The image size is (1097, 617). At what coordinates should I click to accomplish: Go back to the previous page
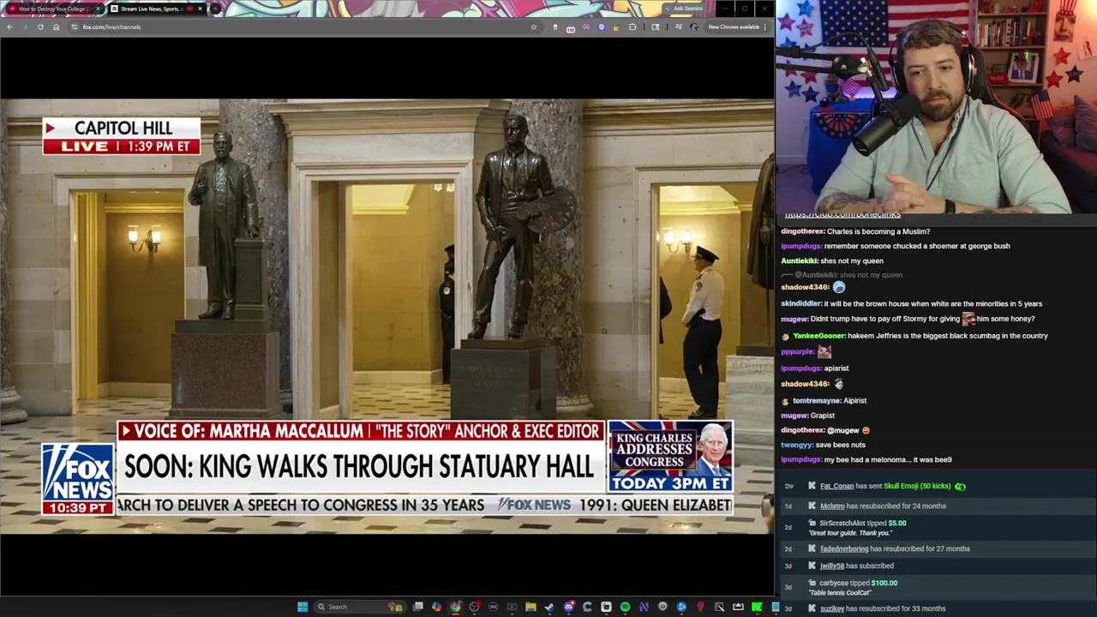pos(9,27)
